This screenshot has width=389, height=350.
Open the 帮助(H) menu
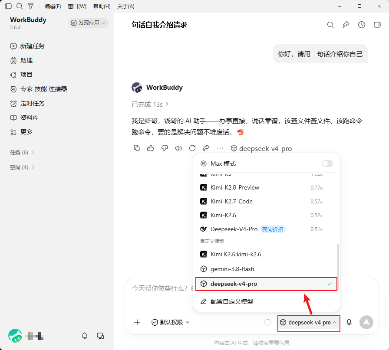(x=102, y=7)
